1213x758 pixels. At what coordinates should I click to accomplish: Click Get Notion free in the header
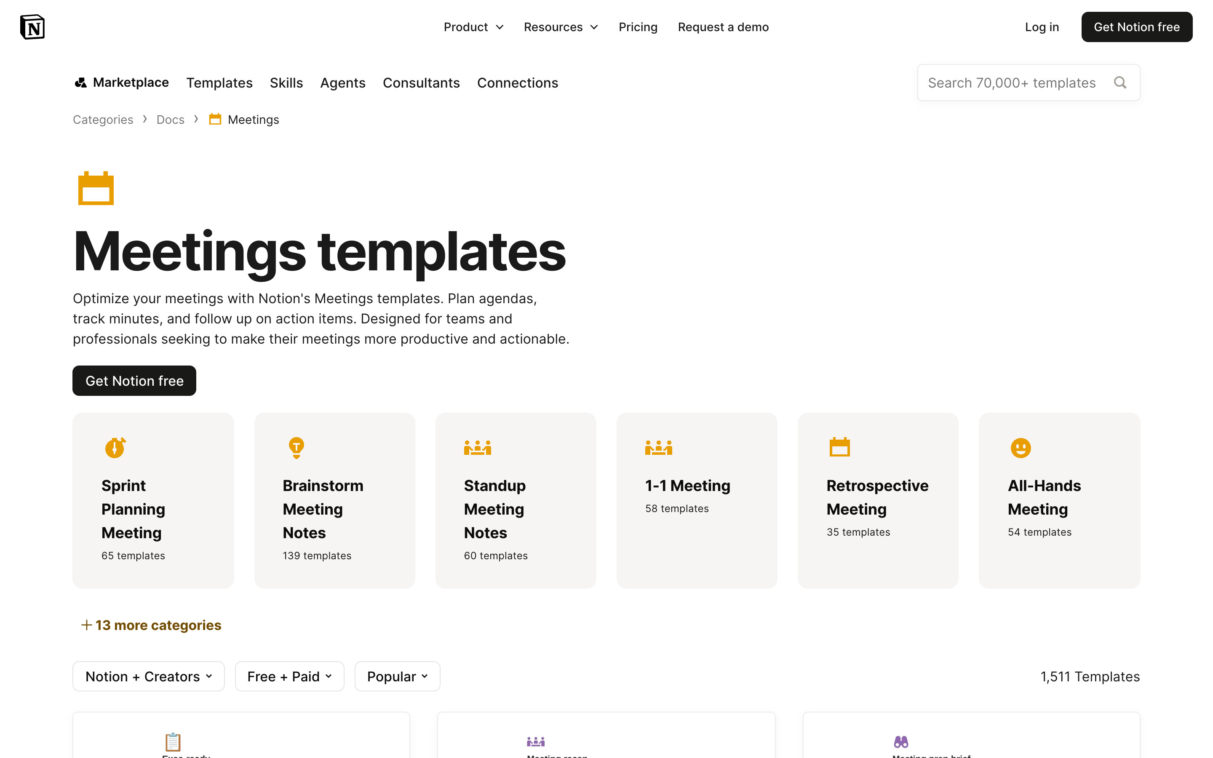(1136, 27)
